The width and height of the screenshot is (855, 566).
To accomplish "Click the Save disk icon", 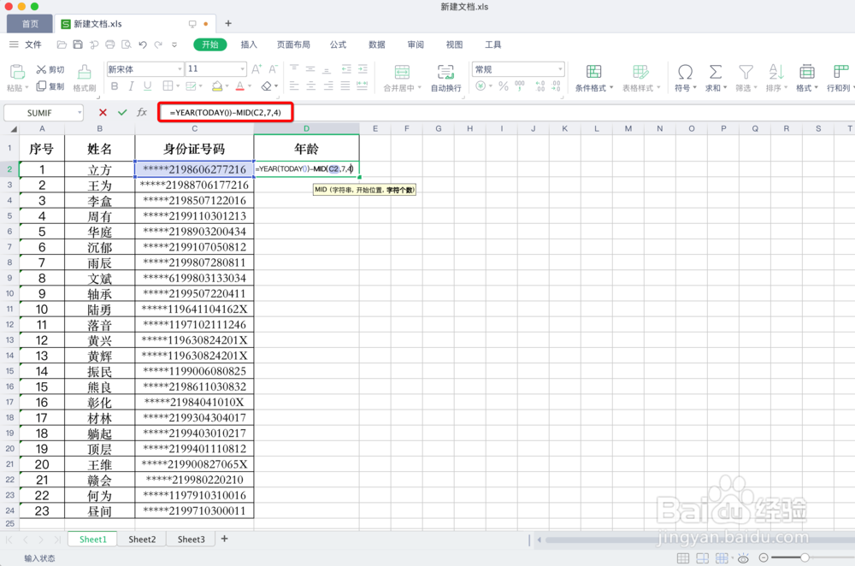I will pyautogui.click(x=78, y=44).
